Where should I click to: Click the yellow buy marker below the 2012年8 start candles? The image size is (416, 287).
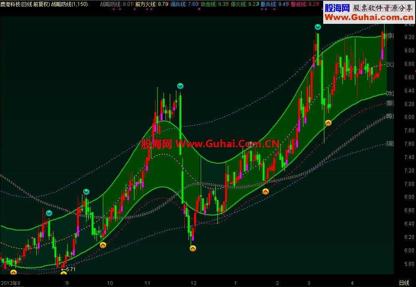(13, 272)
